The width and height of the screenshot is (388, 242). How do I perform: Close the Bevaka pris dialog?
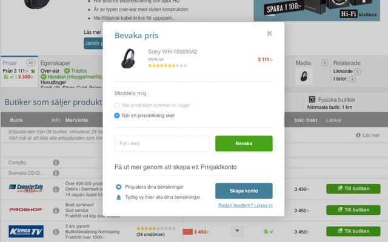point(269,33)
